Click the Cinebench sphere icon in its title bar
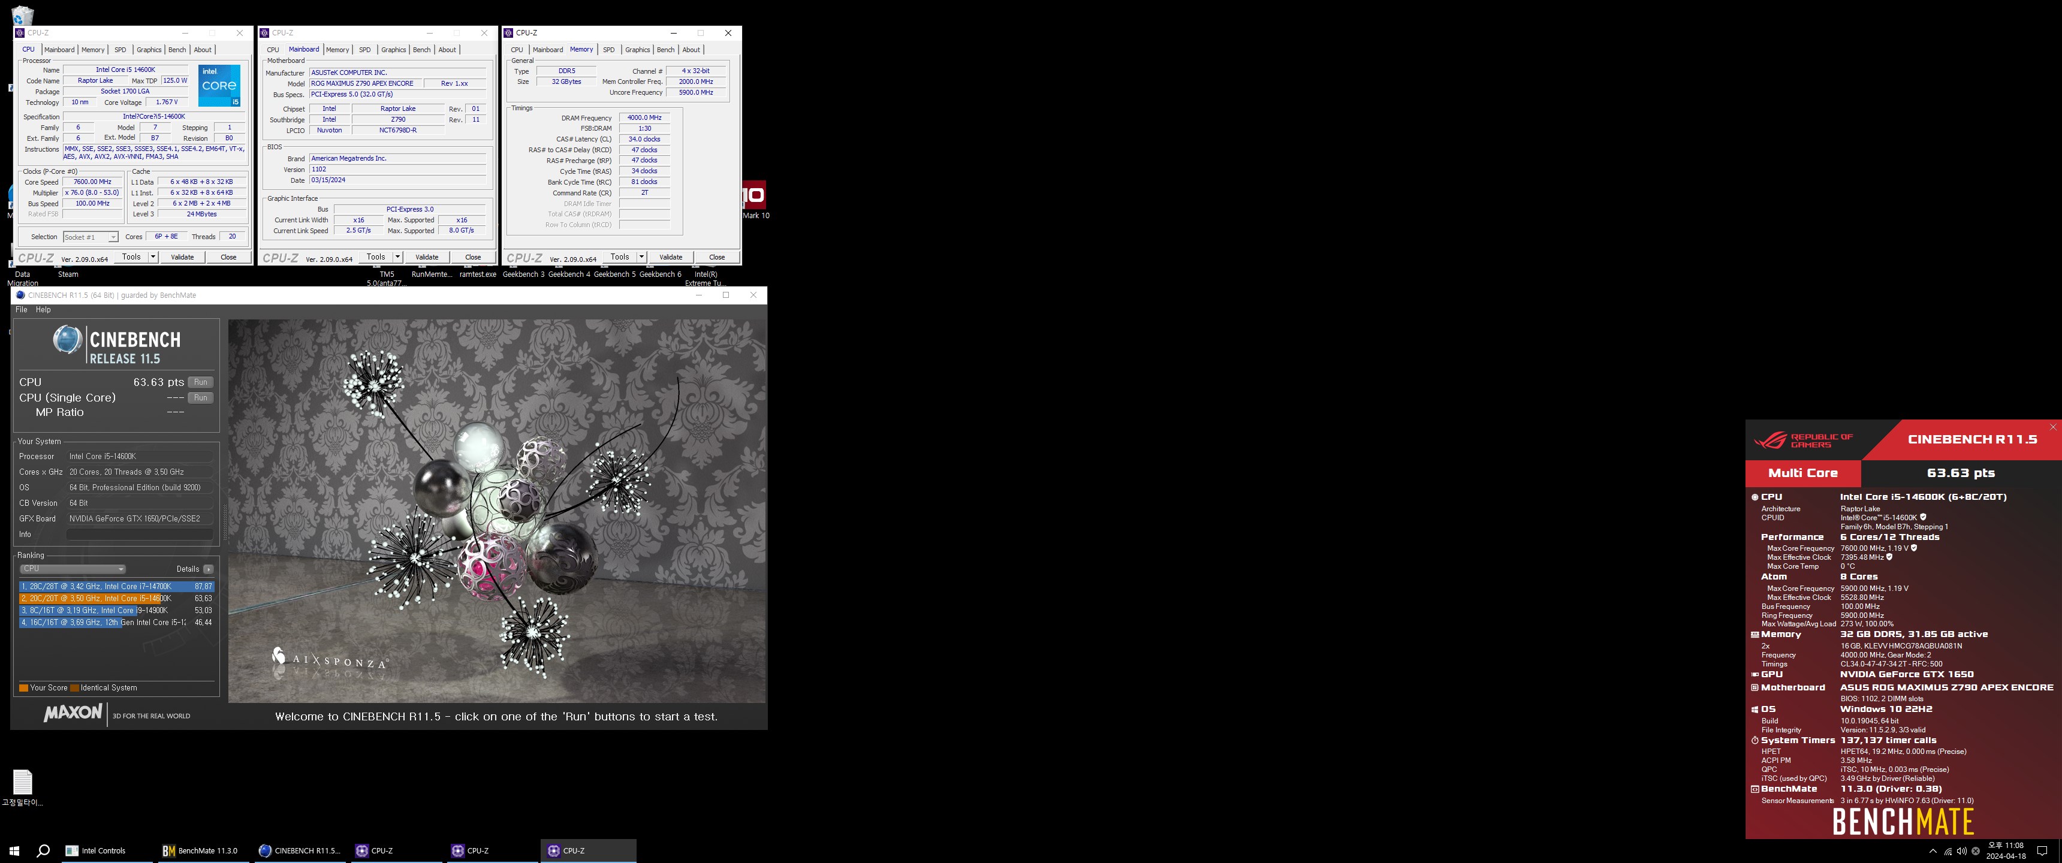 (x=21, y=295)
